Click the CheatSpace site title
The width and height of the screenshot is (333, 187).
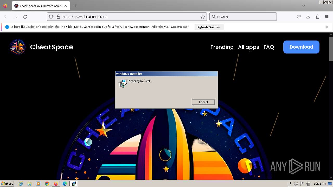pos(52,47)
